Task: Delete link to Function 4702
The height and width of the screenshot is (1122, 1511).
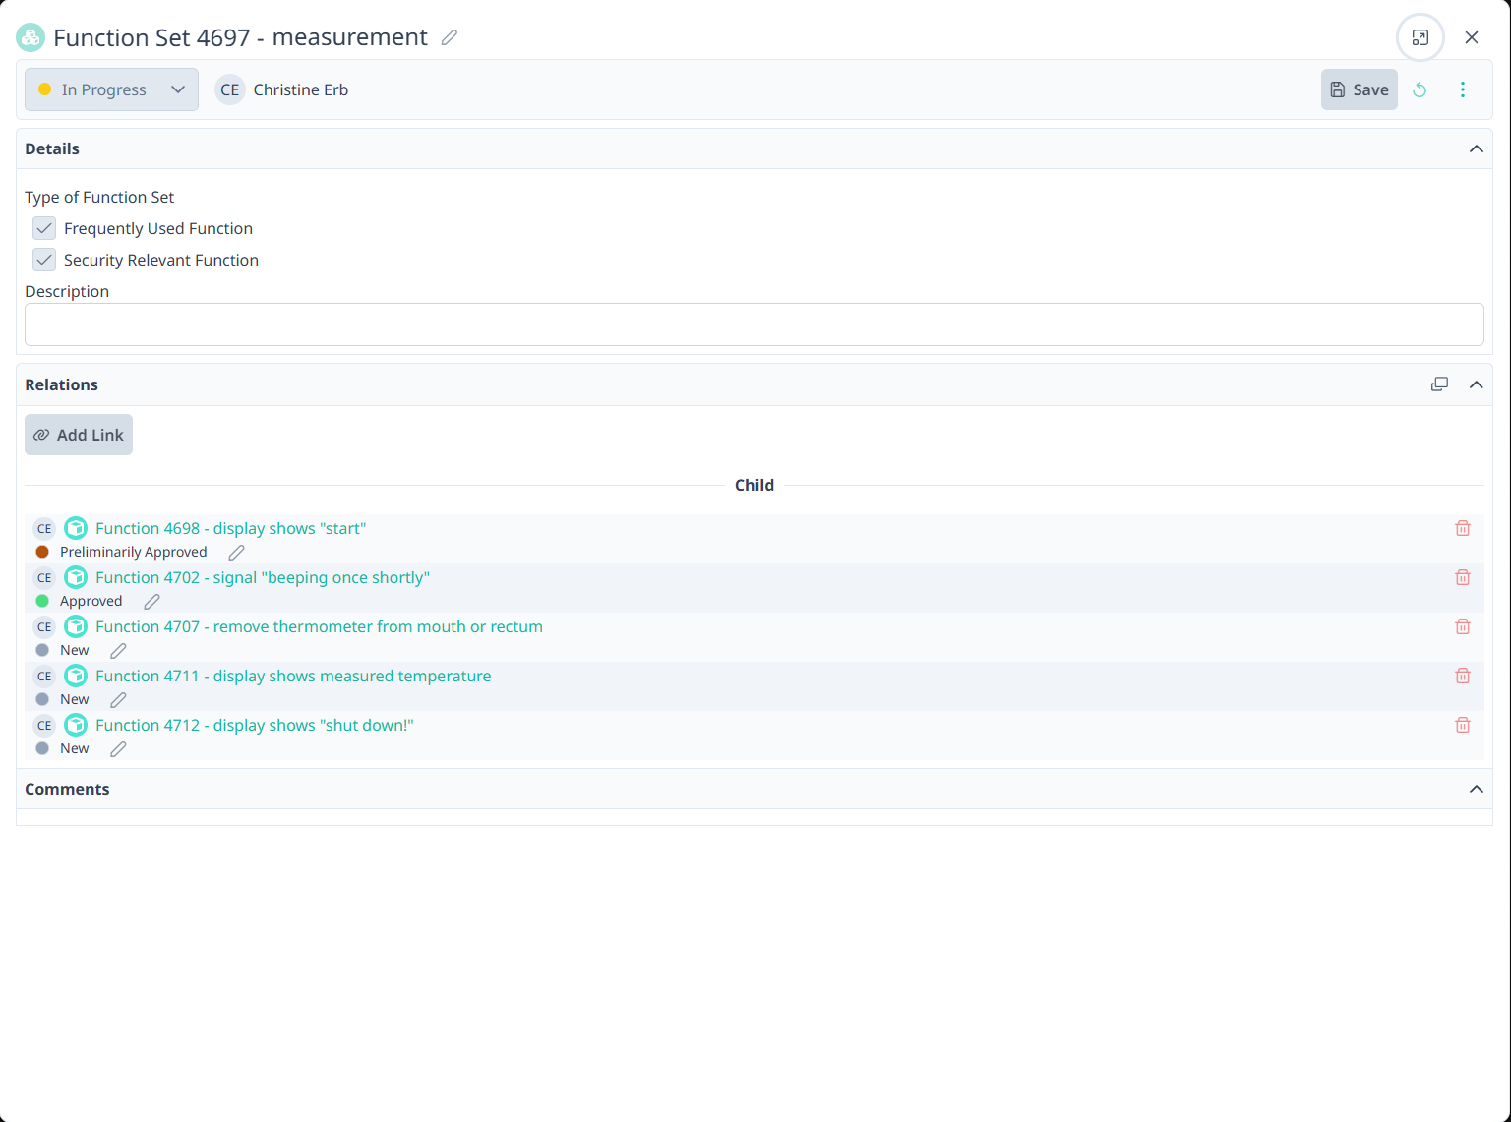Action: pyautogui.click(x=1463, y=577)
